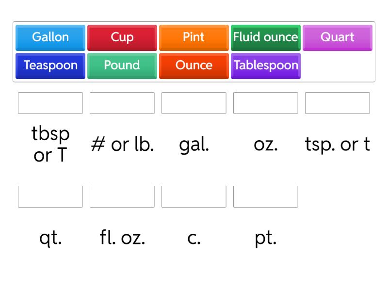This screenshot has height=291, width=388.
Task: Click the Pint word tile
Action: pyautogui.click(x=194, y=37)
